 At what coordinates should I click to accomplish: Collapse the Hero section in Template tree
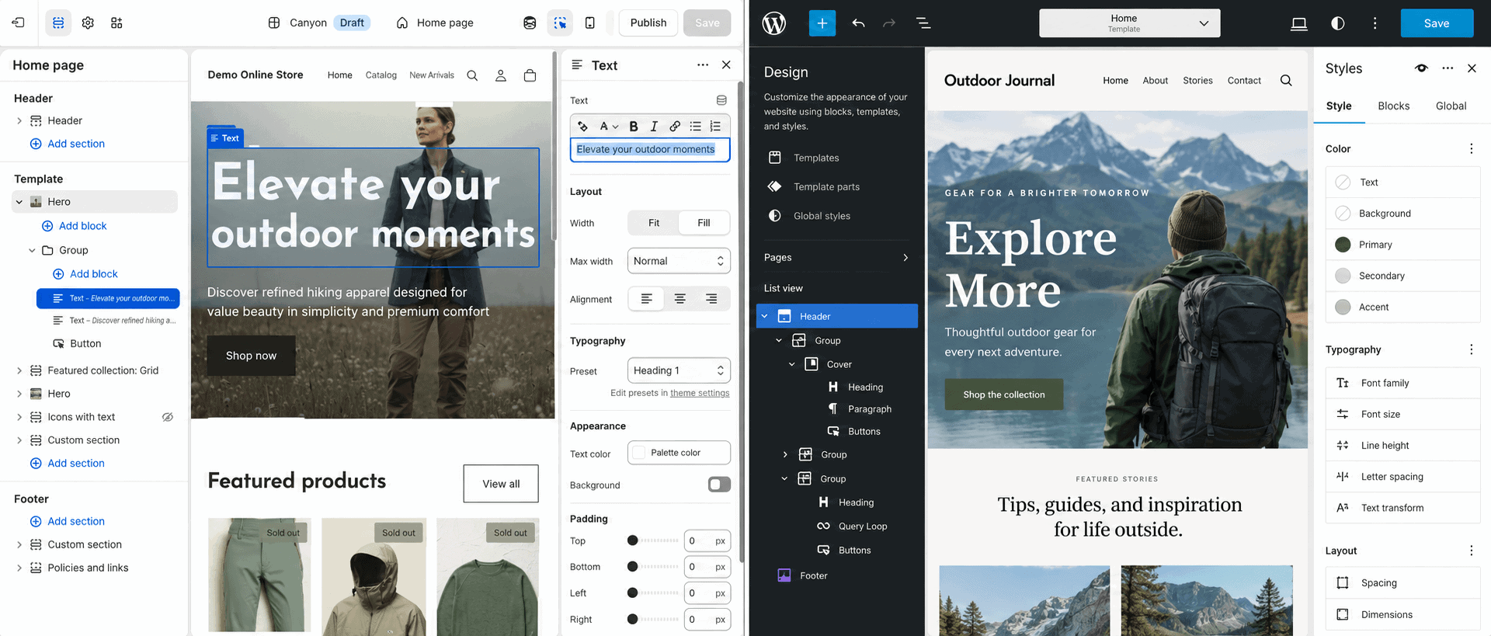click(19, 202)
